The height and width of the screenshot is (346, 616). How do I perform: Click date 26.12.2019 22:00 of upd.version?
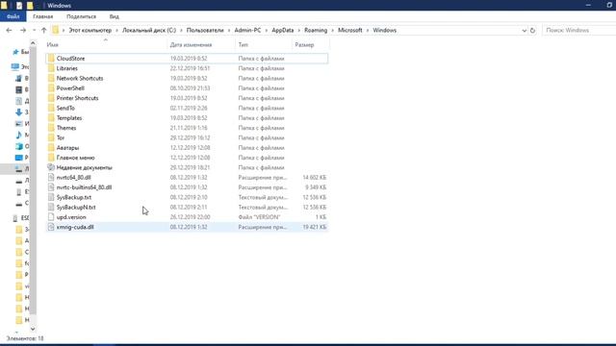click(191, 217)
